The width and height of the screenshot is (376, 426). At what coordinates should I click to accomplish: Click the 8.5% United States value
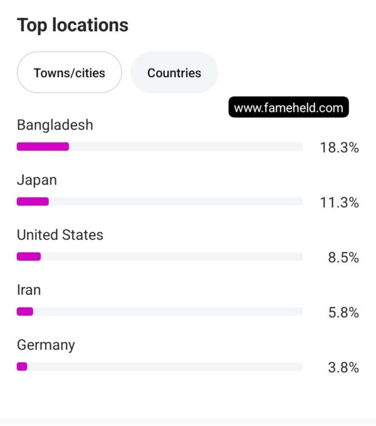(343, 257)
